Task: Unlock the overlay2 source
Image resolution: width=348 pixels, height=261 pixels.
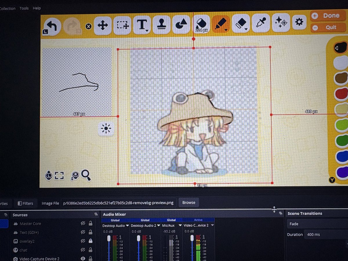Action: point(90,241)
